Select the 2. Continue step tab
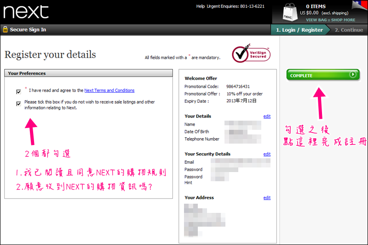The height and width of the screenshot is (245, 368). click(349, 30)
